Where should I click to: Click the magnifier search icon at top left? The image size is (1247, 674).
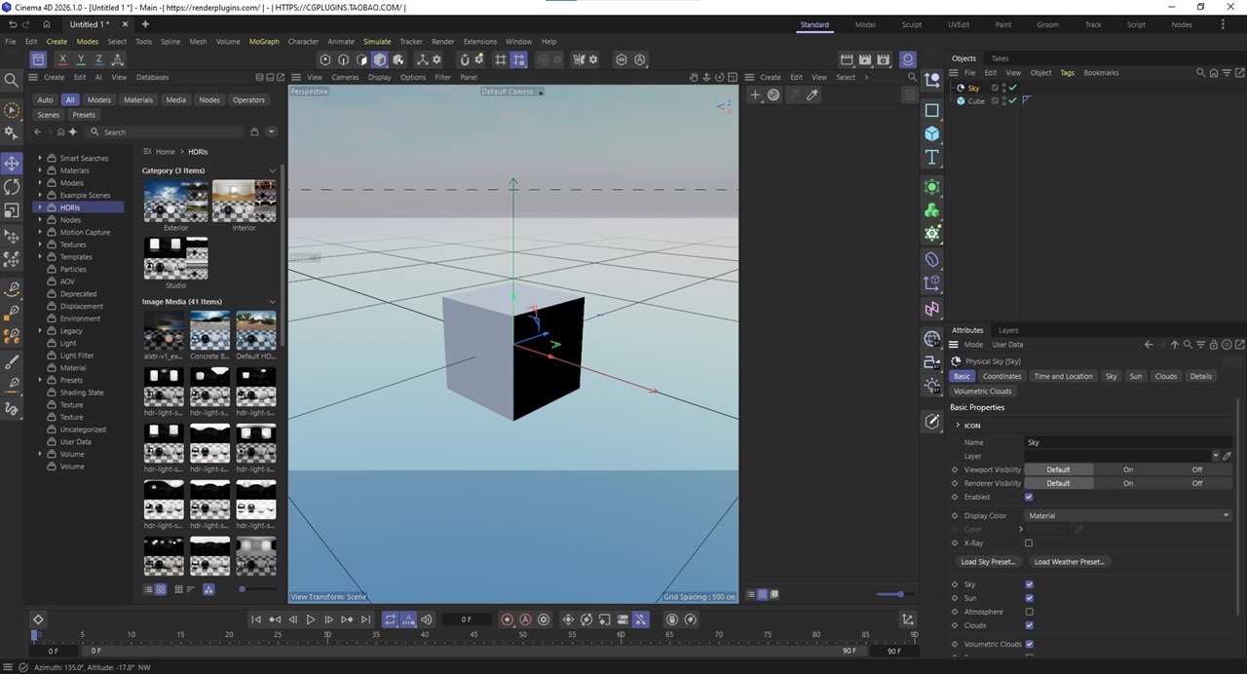(12, 80)
